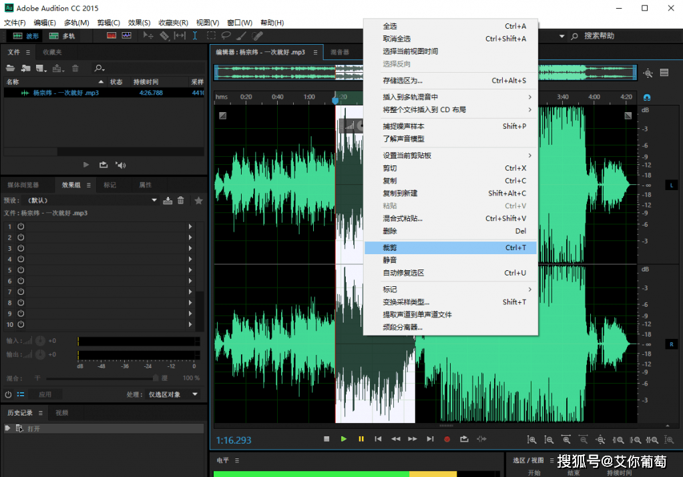The width and height of the screenshot is (683, 477).
Task: Select the Time Selection tool
Action: pyautogui.click(x=194, y=36)
